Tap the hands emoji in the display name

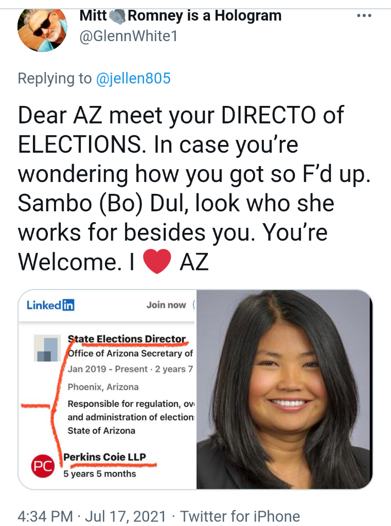click(117, 16)
